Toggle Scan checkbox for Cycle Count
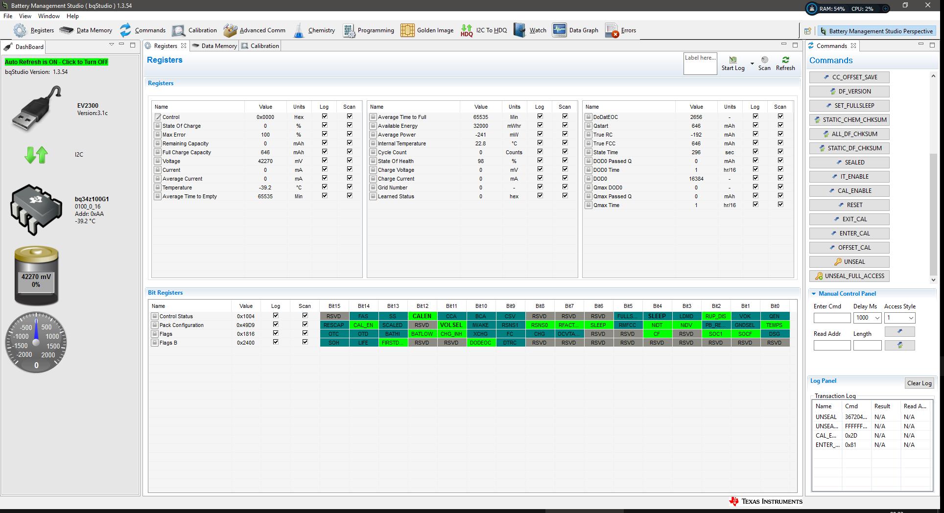 [x=565, y=152]
